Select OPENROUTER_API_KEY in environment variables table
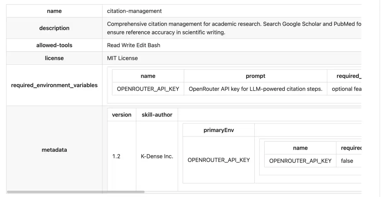381x197 pixels. pyautogui.click(x=148, y=89)
